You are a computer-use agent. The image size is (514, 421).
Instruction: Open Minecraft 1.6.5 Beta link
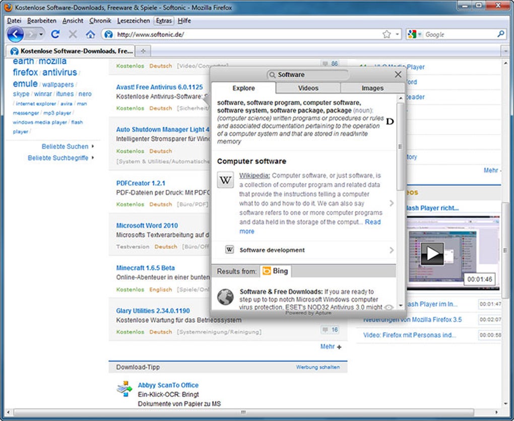145,268
